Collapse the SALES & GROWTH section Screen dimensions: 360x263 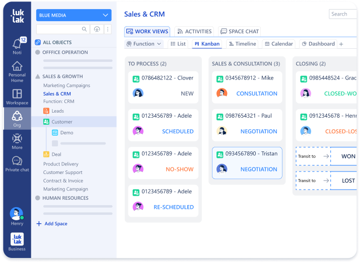click(38, 76)
